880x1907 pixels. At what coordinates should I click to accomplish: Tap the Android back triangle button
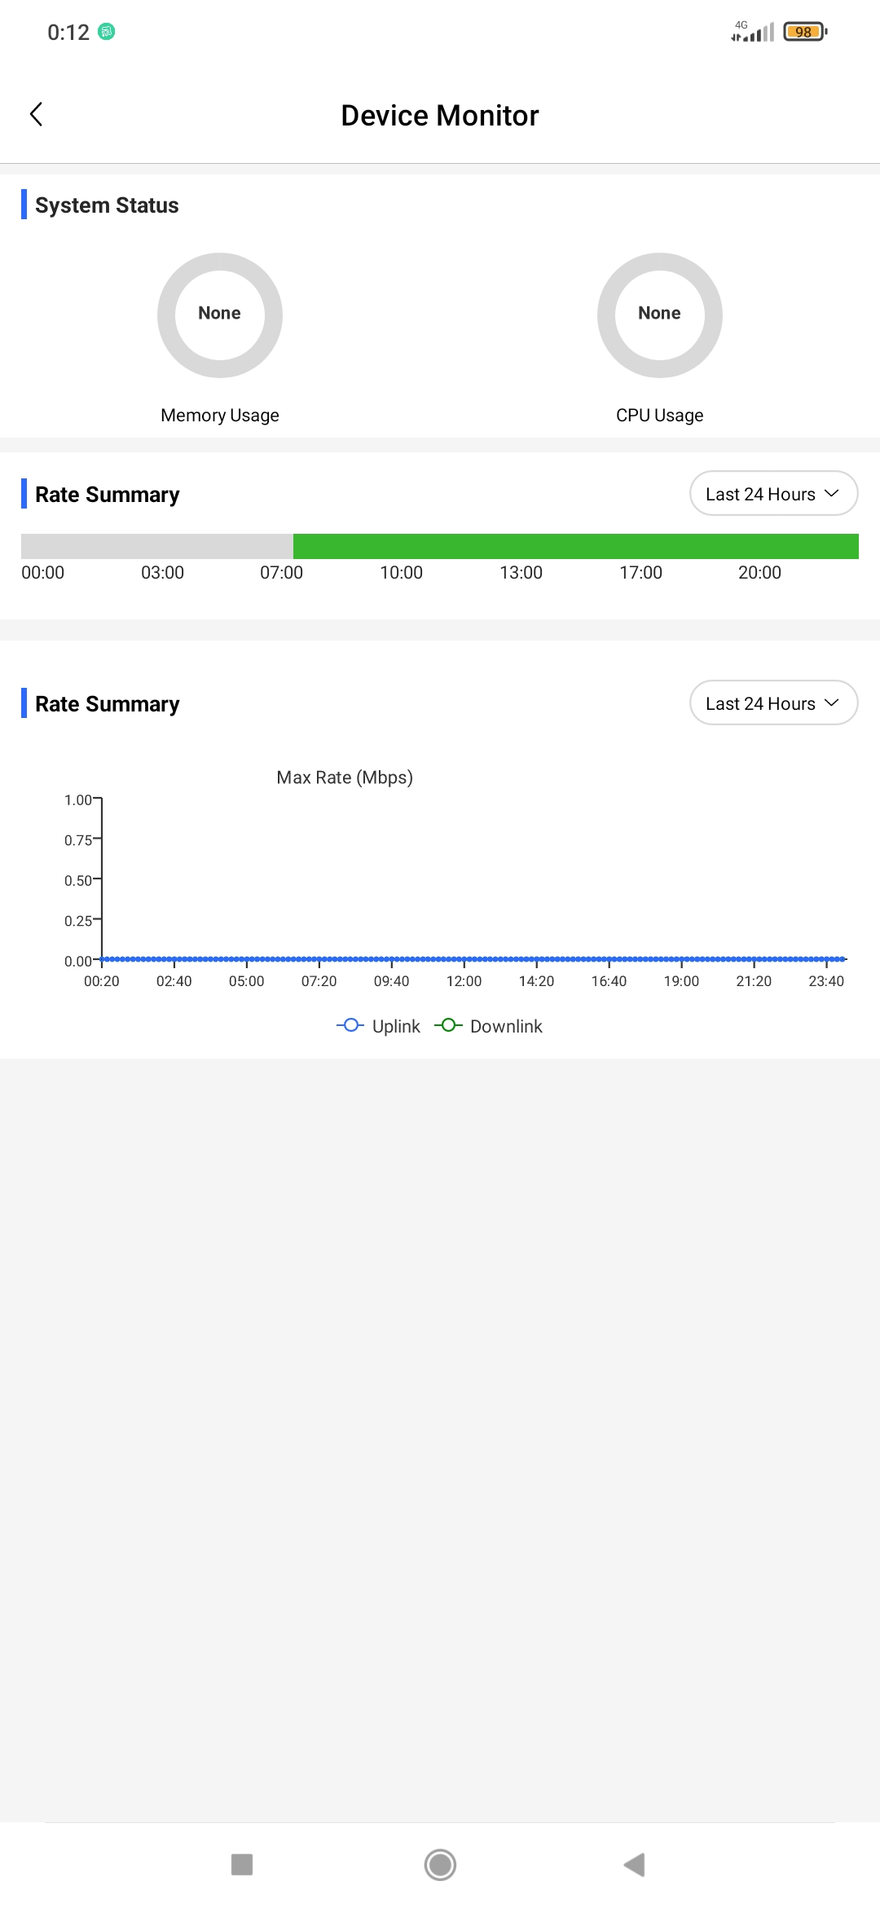[x=635, y=1864]
